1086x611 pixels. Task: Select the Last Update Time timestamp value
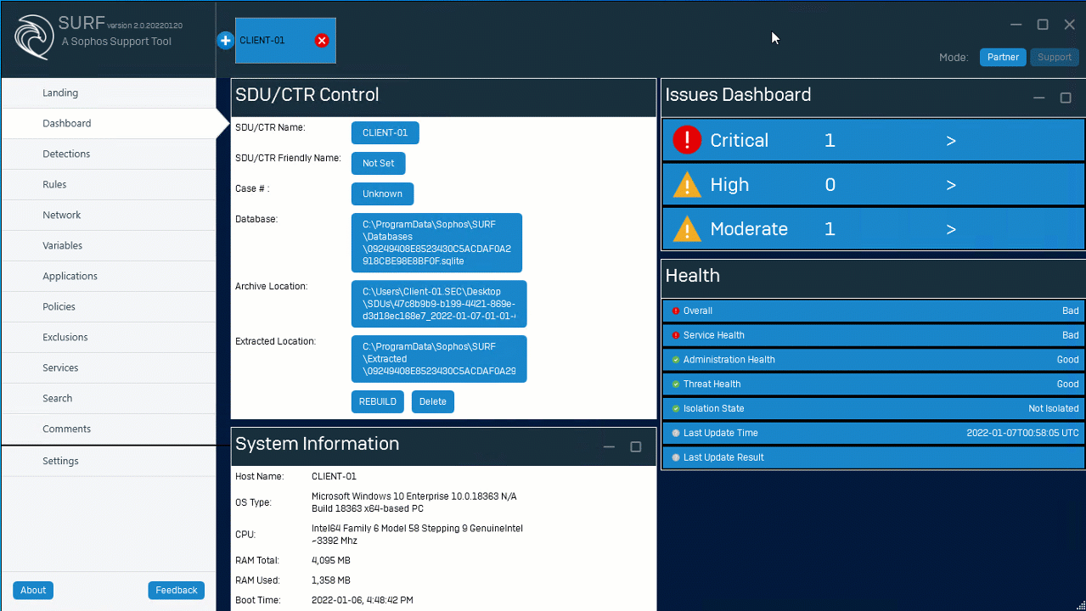point(1022,434)
